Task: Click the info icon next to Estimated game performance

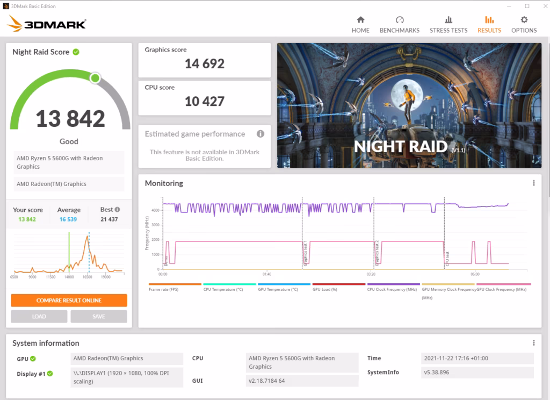Action: (260, 134)
